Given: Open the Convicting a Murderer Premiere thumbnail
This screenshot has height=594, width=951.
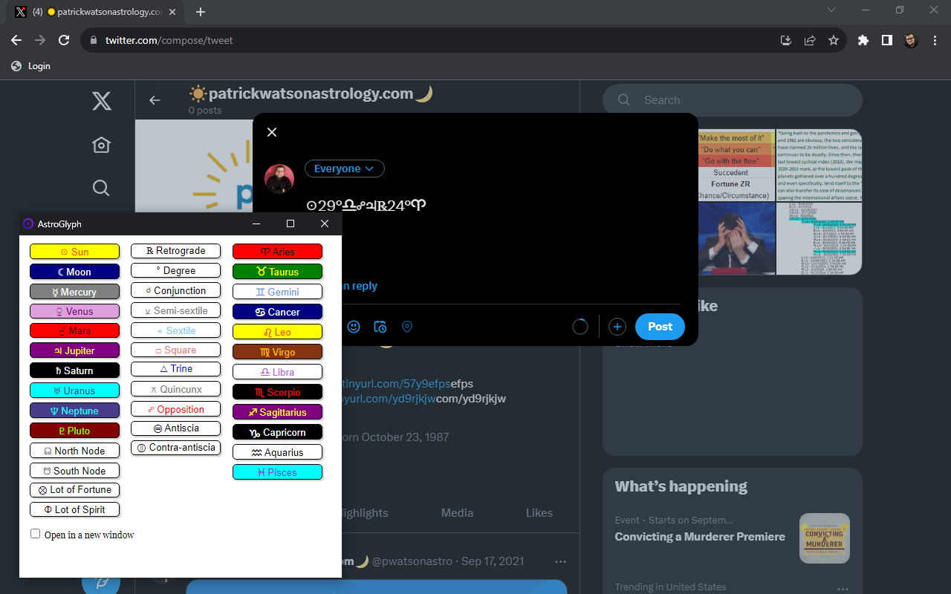Looking at the screenshot, I should [824, 538].
